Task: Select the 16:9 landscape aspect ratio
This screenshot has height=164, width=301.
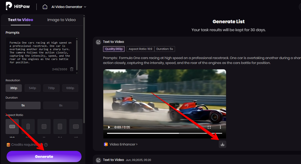Action: tap(12, 126)
